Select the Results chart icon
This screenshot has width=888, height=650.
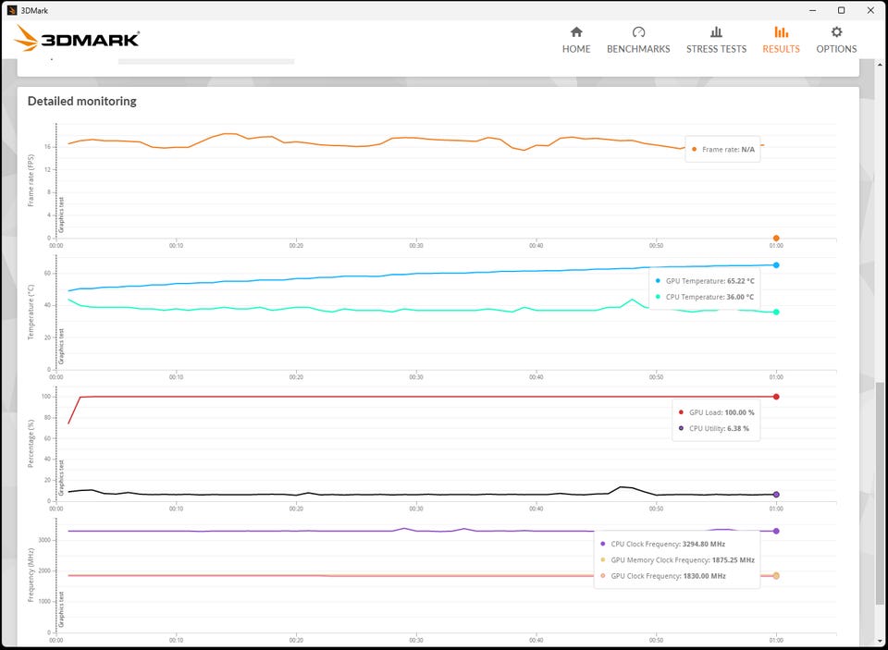[x=781, y=31]
